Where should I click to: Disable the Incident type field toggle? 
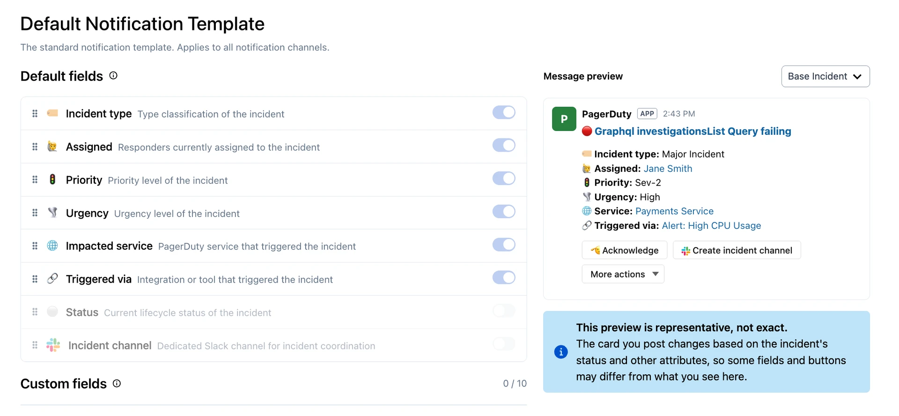point(504,112)
